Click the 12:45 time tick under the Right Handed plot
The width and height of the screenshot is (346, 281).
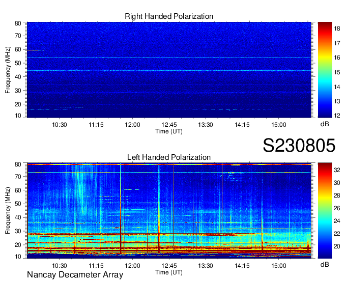169,125
